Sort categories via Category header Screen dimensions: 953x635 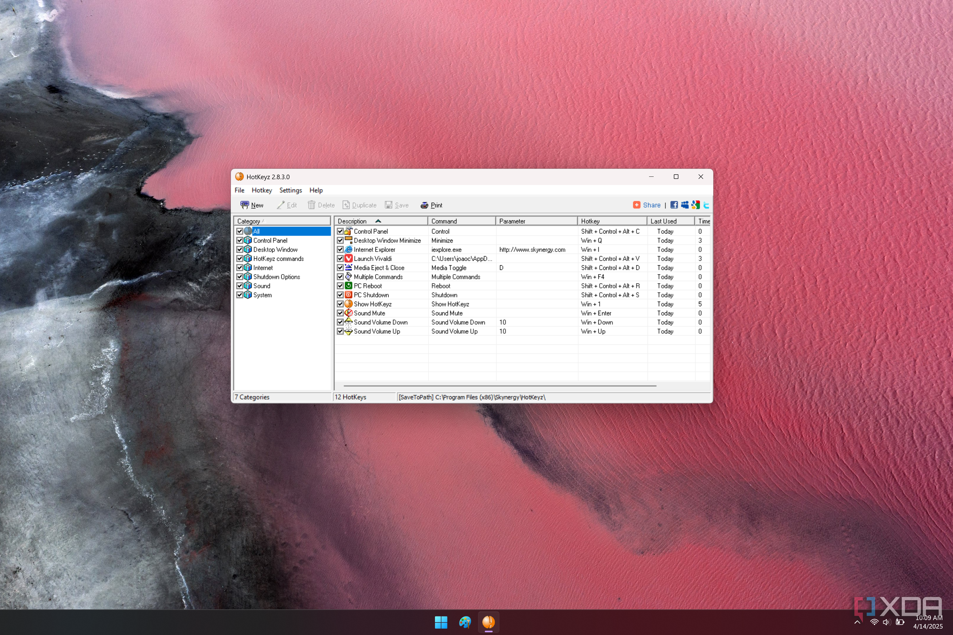(282, 221)
